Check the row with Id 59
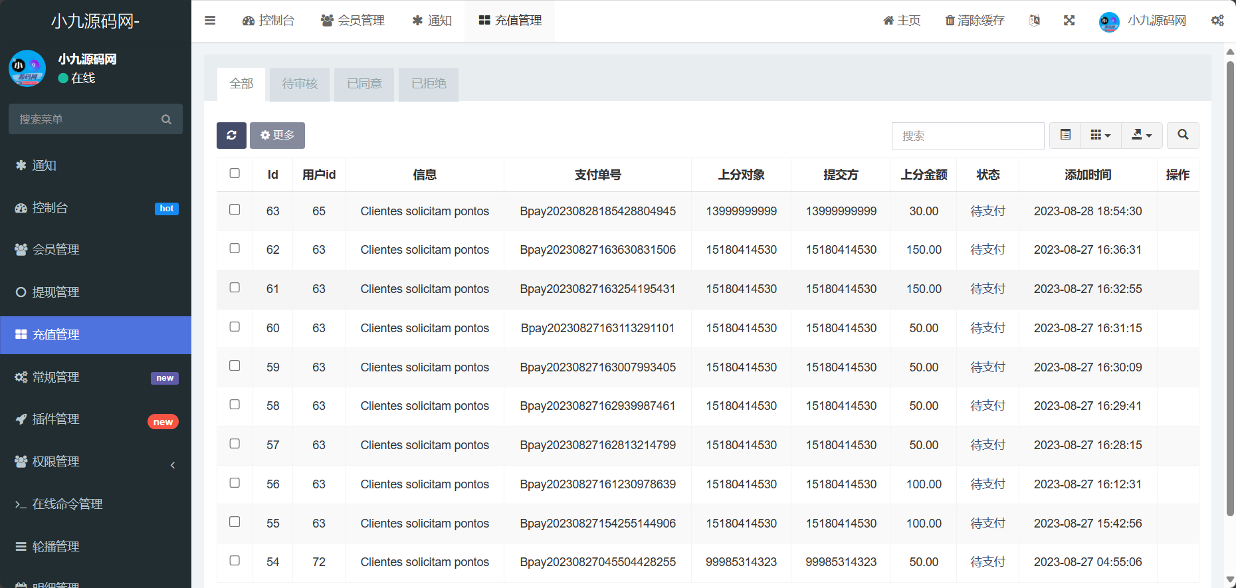The image size is (1236, 588). (x=235, y=365)
